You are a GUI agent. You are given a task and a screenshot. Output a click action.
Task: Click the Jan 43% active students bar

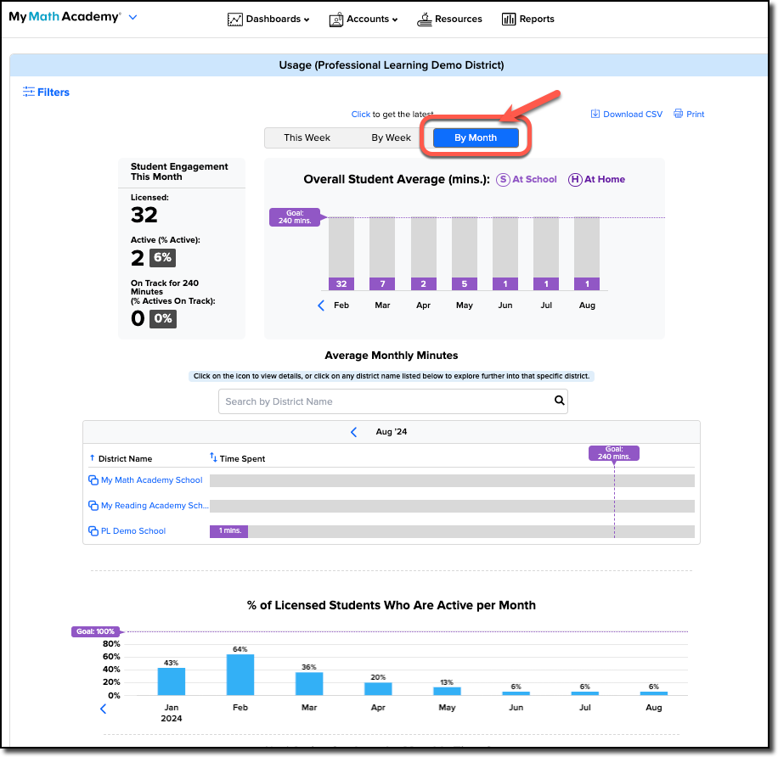pos(172,681)
